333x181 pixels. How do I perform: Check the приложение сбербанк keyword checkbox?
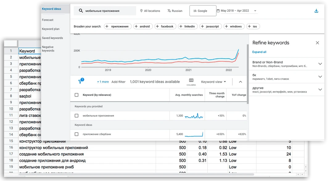point(76,134)
